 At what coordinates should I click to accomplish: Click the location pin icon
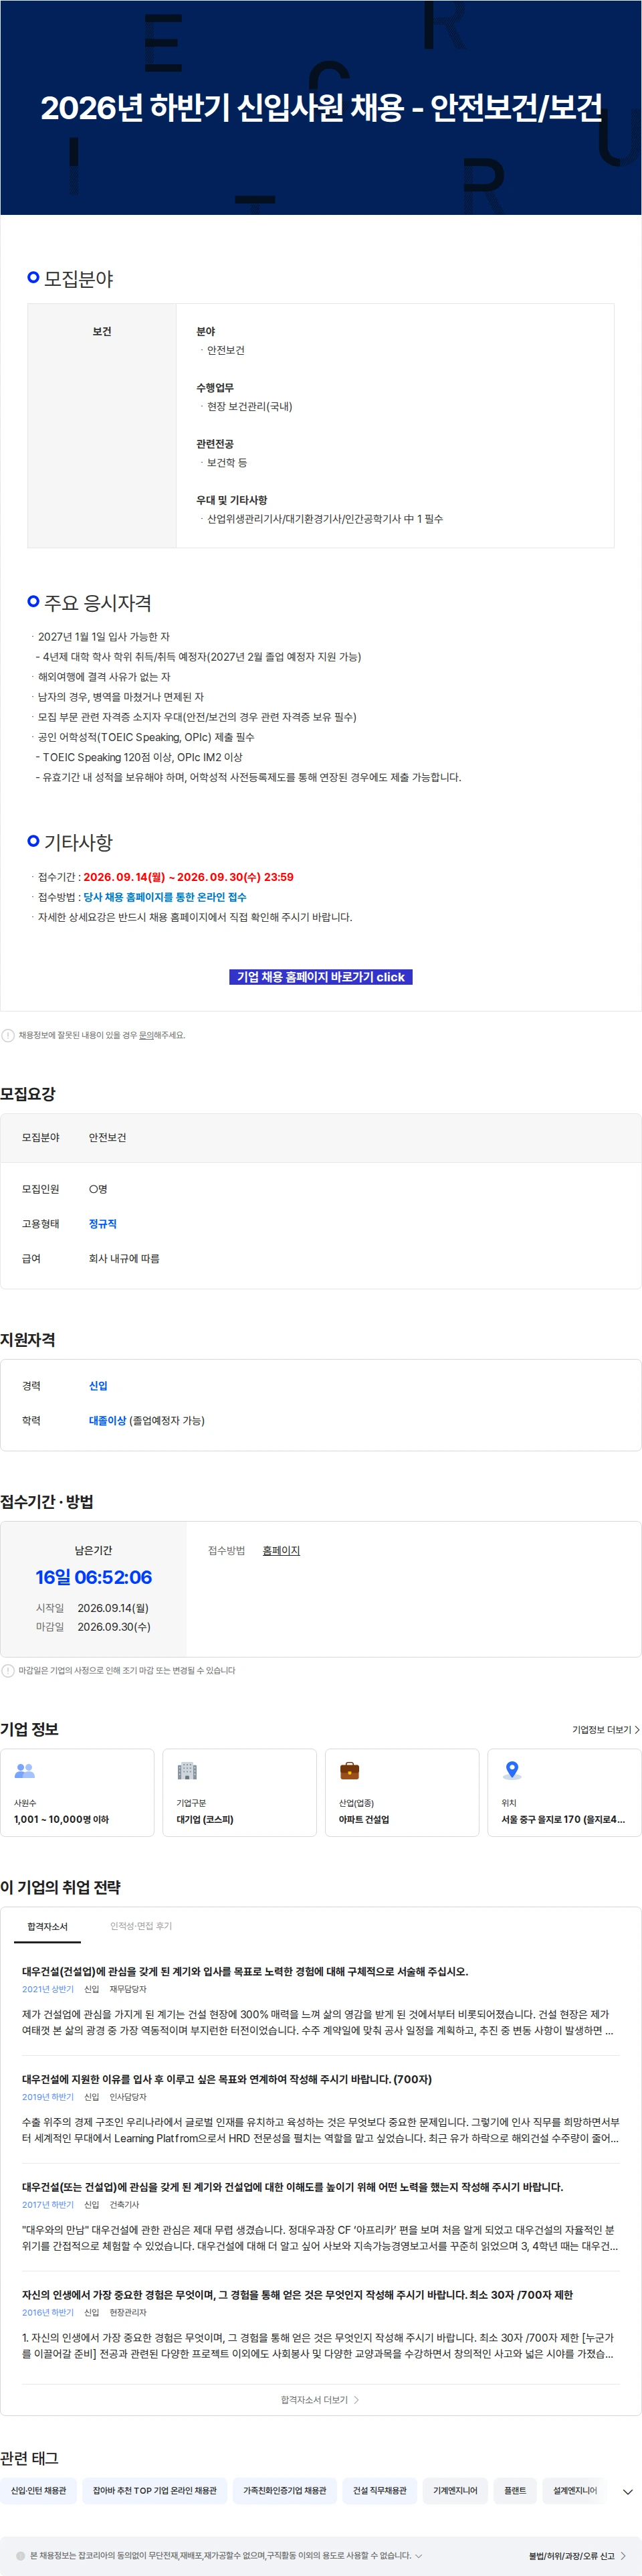coord(512,1770)
